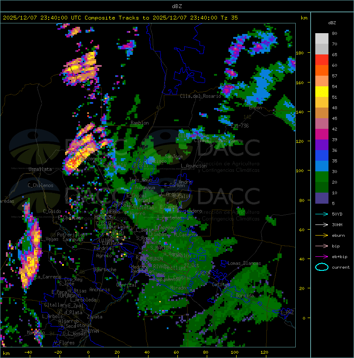This screenshot has height=358, width=354.
Task: Click the 'km' label at top right
Action: (304, 18)
